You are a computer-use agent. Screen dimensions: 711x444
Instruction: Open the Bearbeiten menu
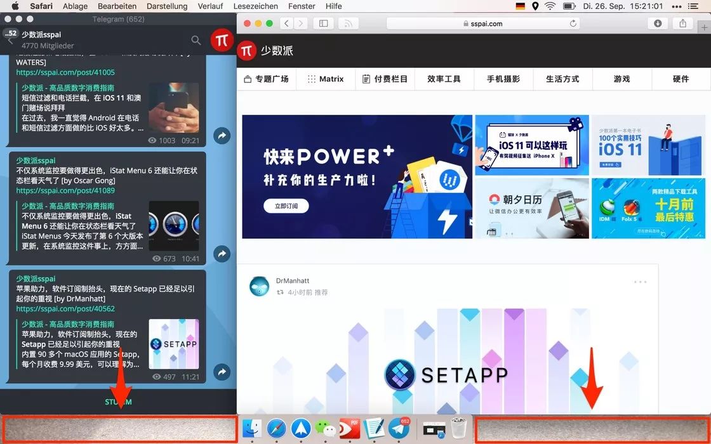pos(117,6)
